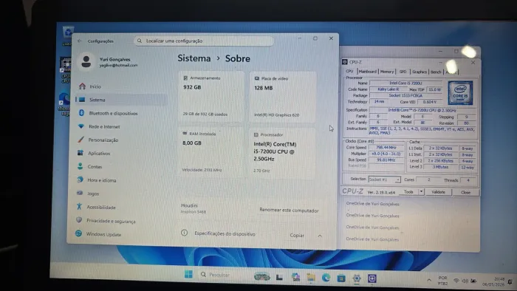Click the Localizar uma configuração search field

(x=204, y=41)
